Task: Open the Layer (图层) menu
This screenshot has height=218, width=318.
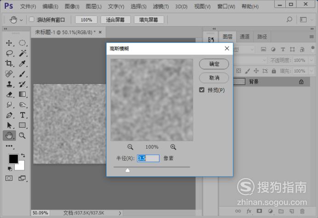Action: pos(93,6)
